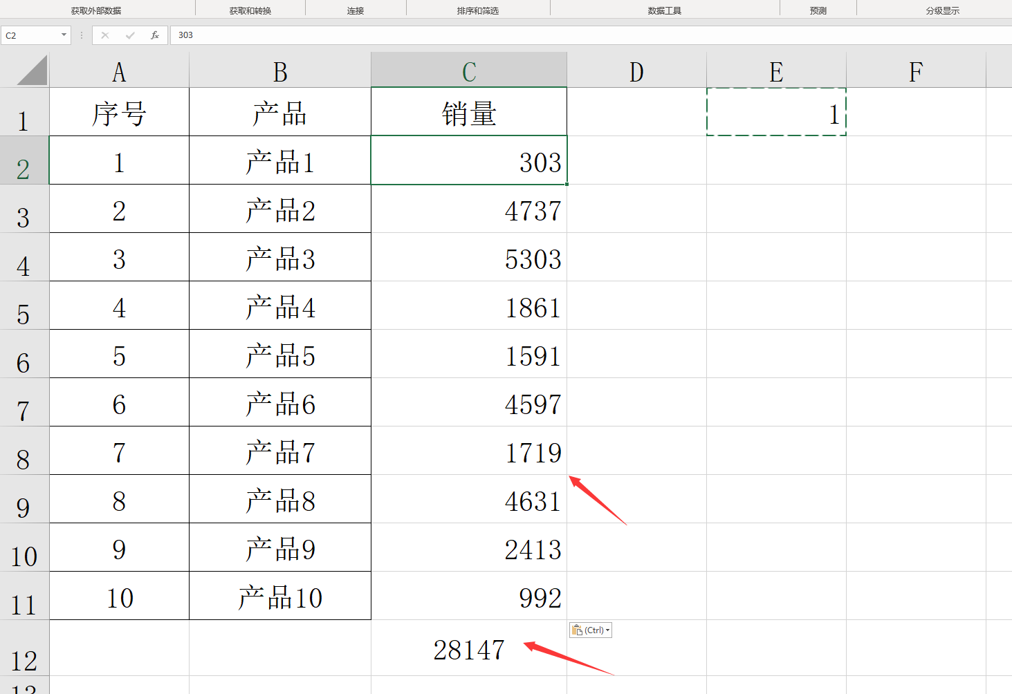Select the cell with value 2413
The height and width of the screenshot is (694, 1012).
click(469, 547)
